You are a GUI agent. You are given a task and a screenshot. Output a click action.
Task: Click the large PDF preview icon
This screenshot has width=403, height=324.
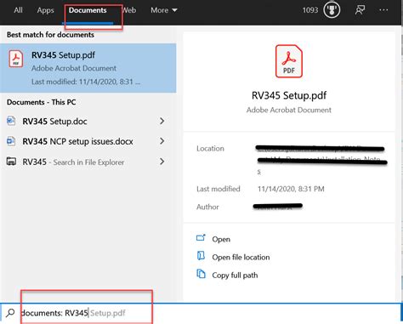289,61
